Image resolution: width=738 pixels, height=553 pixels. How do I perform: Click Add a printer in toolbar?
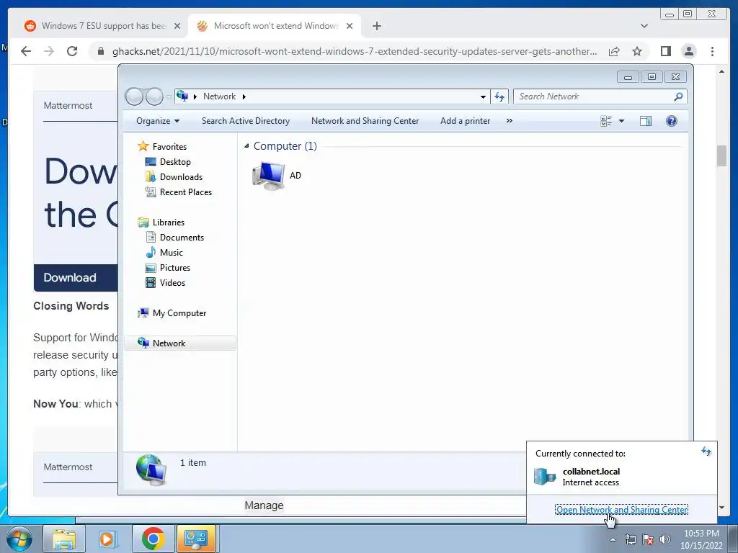click(465, 121)
